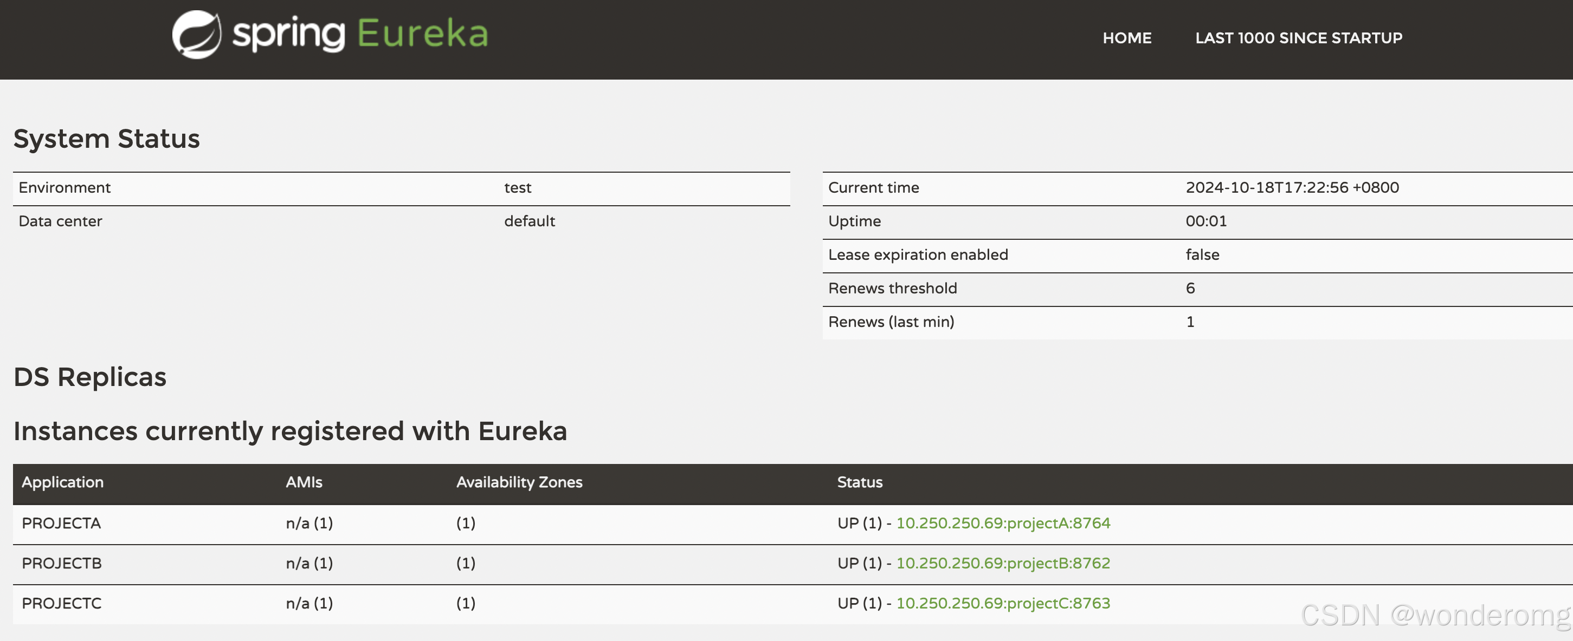1573x641 pixels.
Task: Click n/a (1) in PROJECTB row
Action: (309, 564)
